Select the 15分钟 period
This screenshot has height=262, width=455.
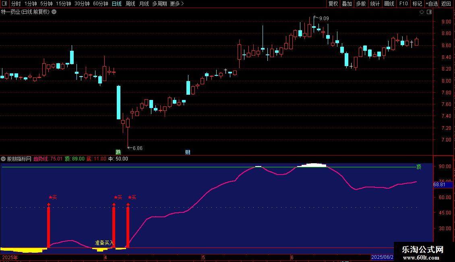tap(64, 4)
